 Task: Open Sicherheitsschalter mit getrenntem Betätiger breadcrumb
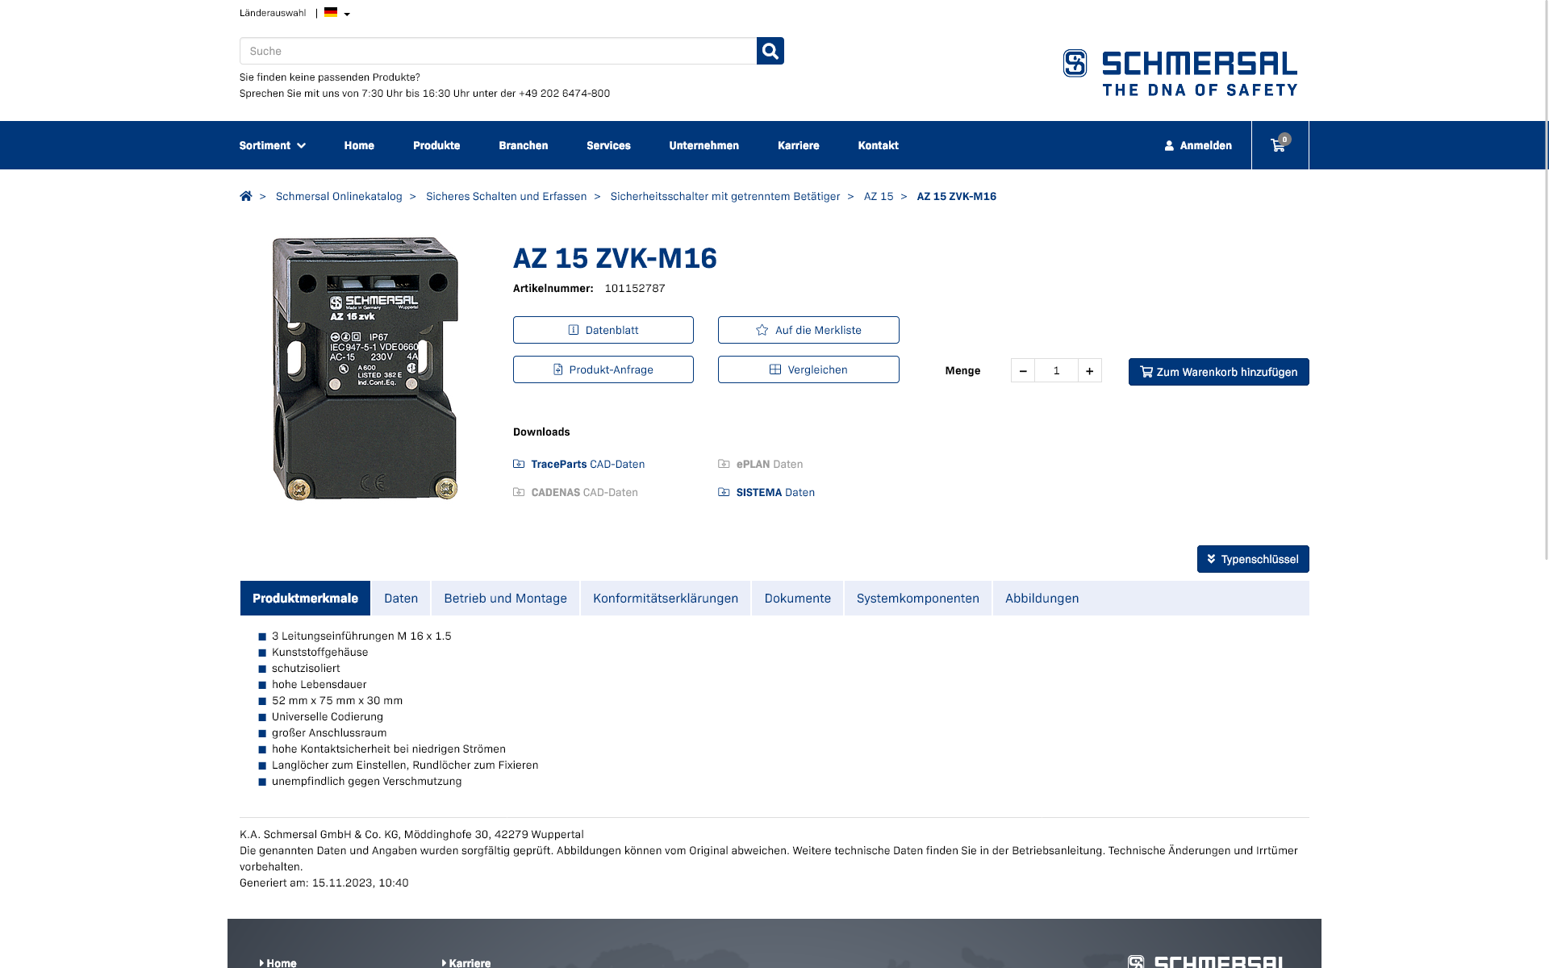(x=724, y=196)
